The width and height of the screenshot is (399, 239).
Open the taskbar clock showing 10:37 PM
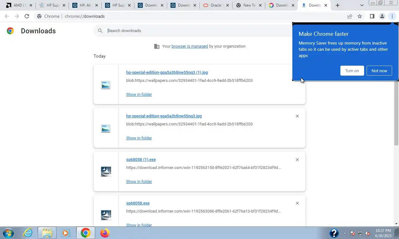point(383,233)
